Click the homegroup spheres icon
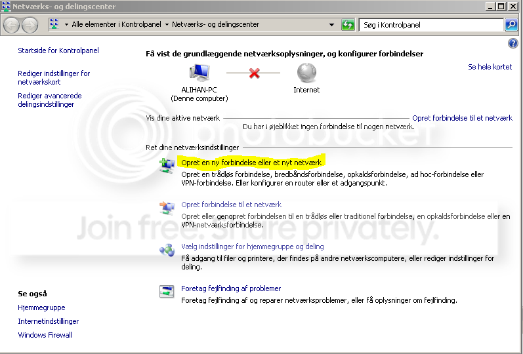 click(x=167, y=250)
